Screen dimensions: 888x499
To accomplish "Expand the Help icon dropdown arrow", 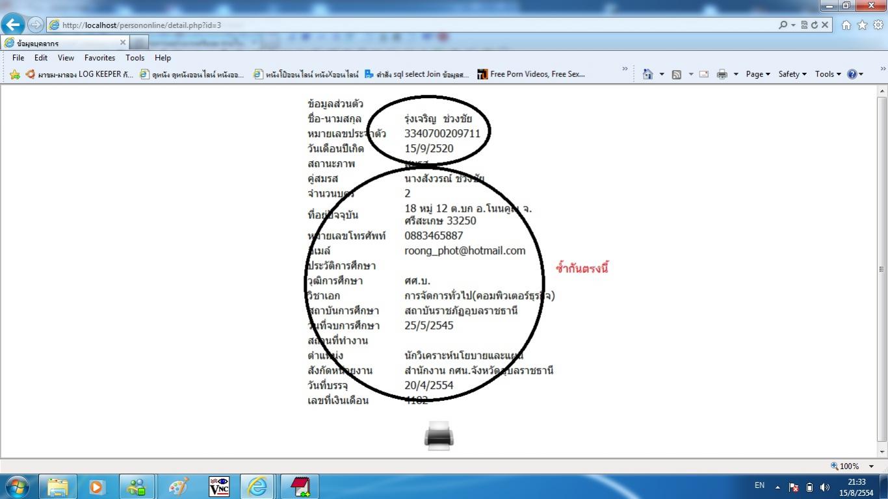I will [x=861, y=74].
